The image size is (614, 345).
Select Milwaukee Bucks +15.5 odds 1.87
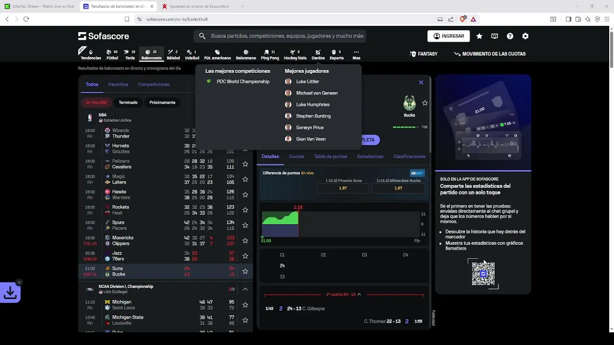point(398,188)
